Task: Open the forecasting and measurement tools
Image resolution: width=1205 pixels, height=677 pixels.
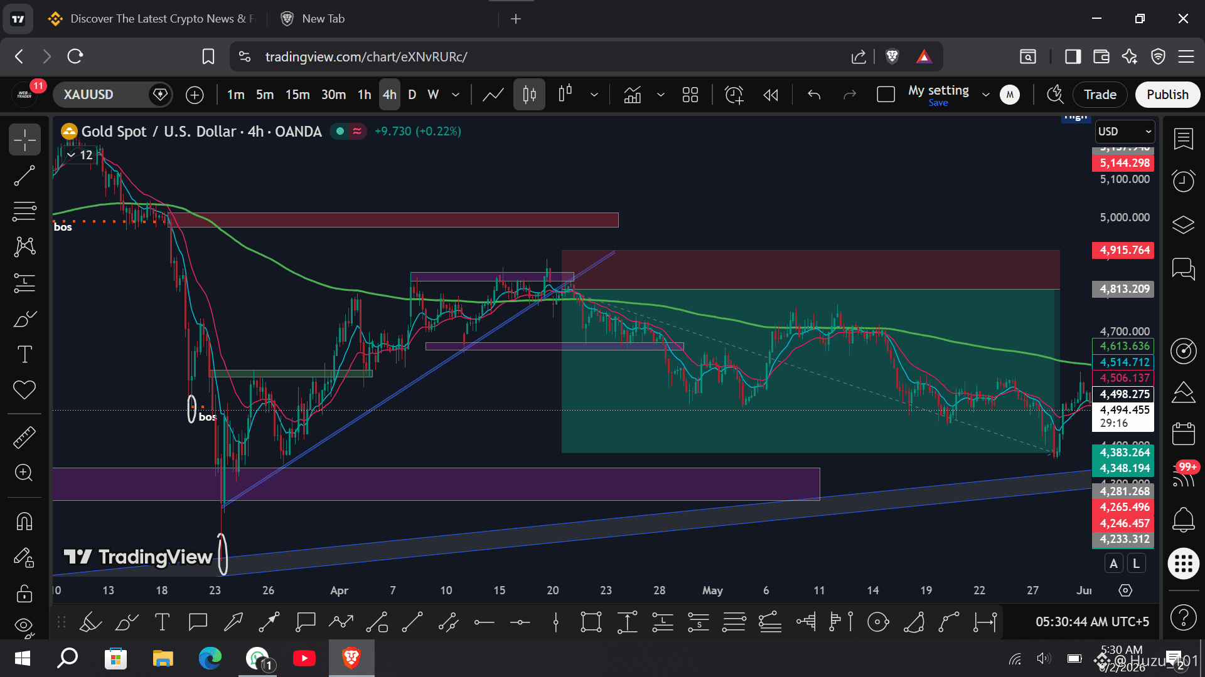Action: [x=24, y=283]
